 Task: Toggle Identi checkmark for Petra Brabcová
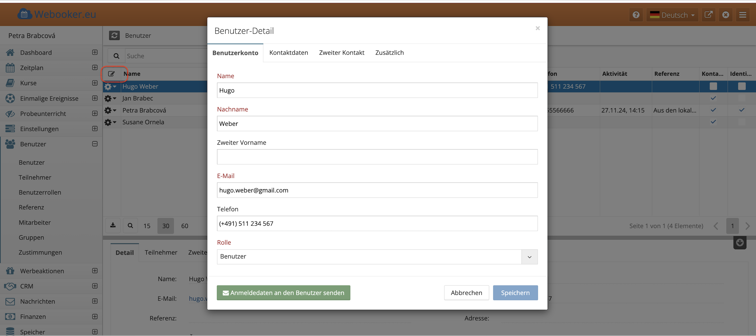click(x=741, y=110)
